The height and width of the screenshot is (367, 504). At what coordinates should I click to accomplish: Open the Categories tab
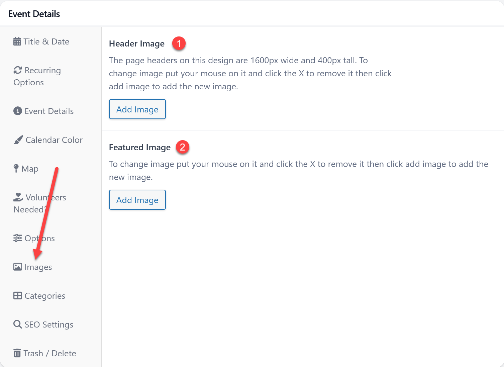(45, 296)
